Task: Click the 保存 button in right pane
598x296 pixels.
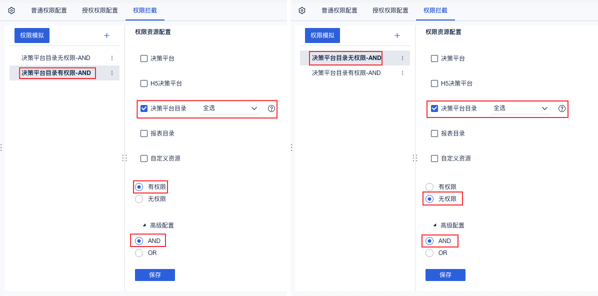Action: click(x=445, y=275)
